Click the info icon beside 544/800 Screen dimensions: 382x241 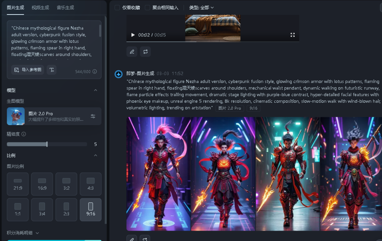point(95,72)
